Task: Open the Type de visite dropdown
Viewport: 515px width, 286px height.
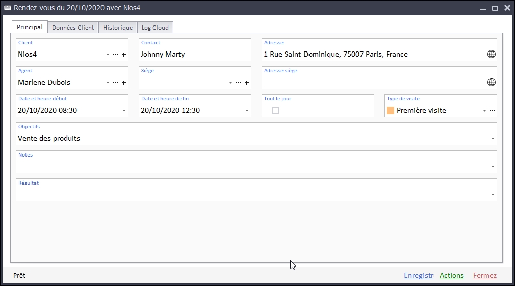Action: [484, 111]
